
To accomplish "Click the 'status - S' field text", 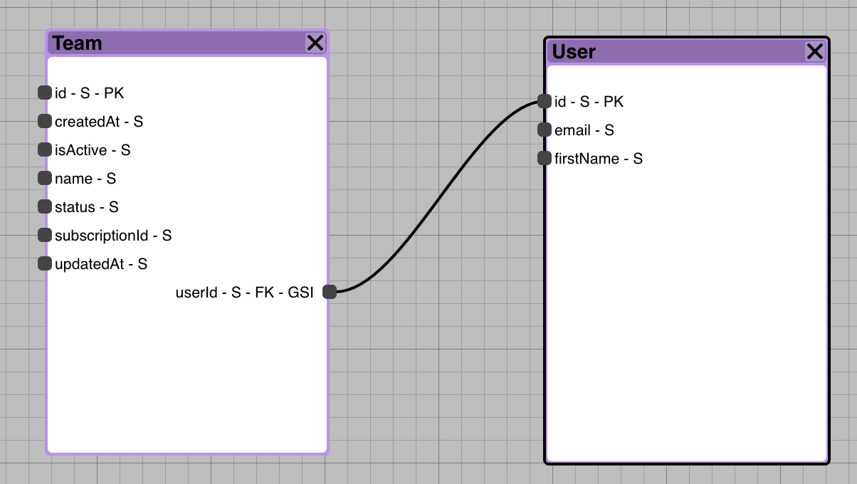I will pos(87,207).
